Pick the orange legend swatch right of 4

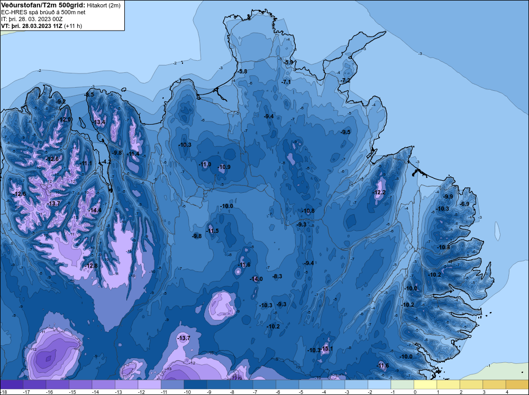pyautogui.click(x=517, y=384)
